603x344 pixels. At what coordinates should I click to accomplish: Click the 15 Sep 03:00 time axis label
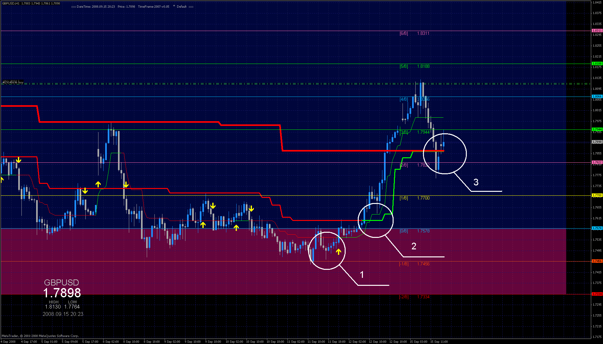(x=419, y=342)
